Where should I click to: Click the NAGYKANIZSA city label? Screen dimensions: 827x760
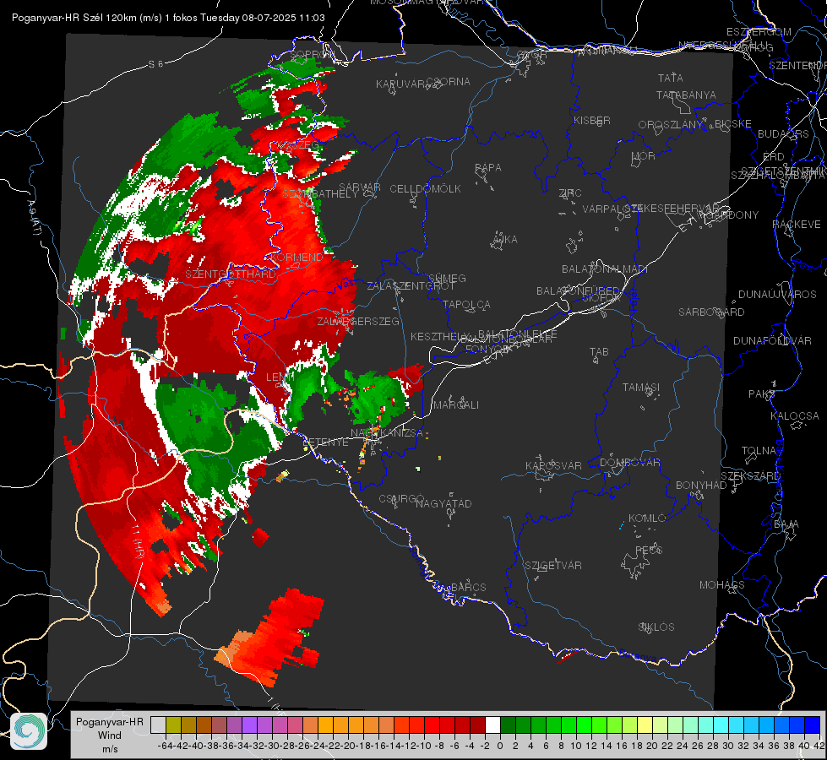[x=387, y=433]
